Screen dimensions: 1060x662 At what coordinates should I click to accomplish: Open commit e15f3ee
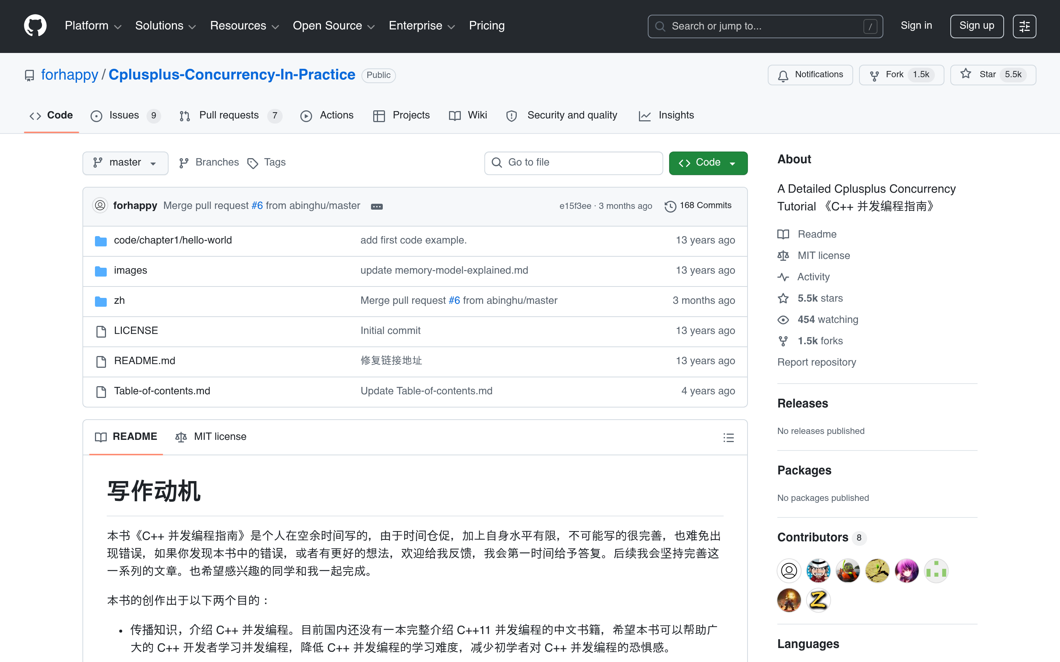pyautogui.click(x=575, y=206)
